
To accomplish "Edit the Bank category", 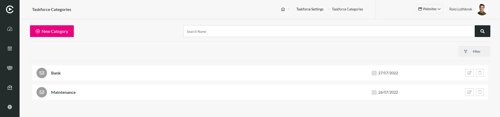I will (469, 73).
